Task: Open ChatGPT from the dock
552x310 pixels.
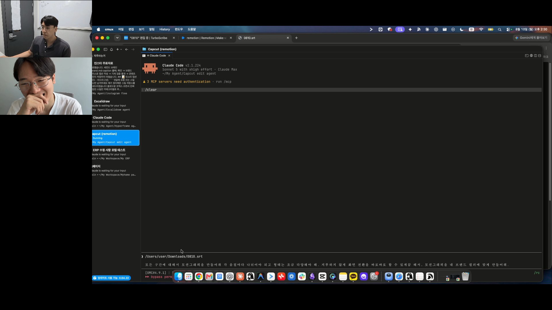Action: pyautogui.click(x=230, y=276)
